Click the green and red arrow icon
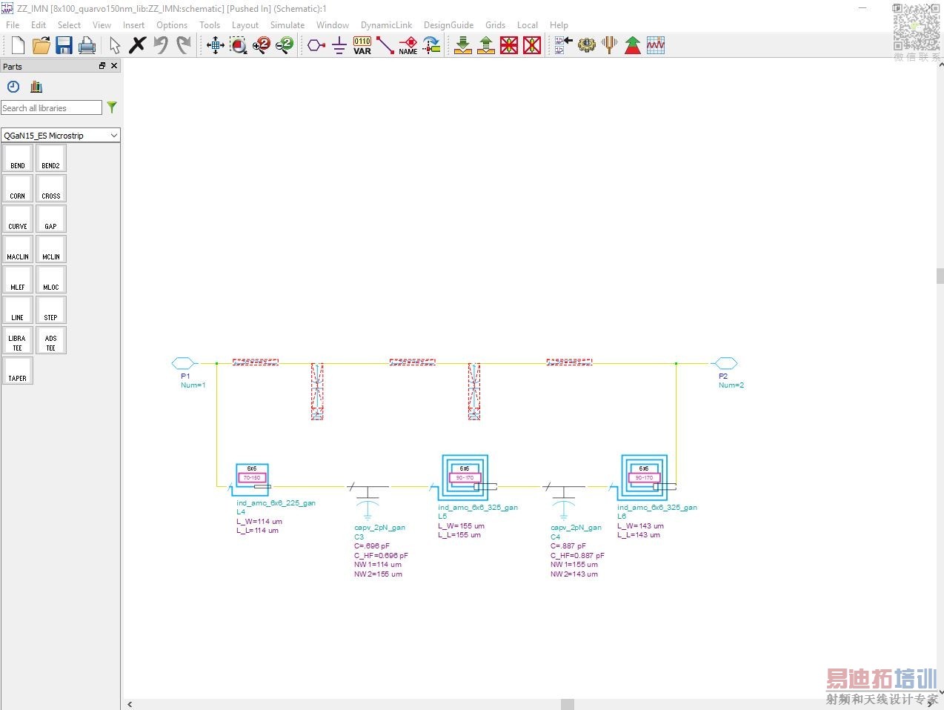This screenshot has width=944, height=710. tap(633, 45)
